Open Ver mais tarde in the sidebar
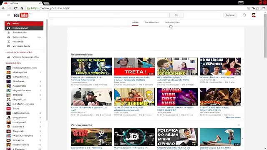This screenshot has height=150, width=267. click(24, 46)
